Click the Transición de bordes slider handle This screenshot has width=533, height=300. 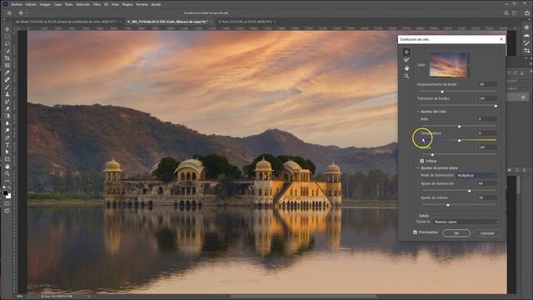(496, 106)
